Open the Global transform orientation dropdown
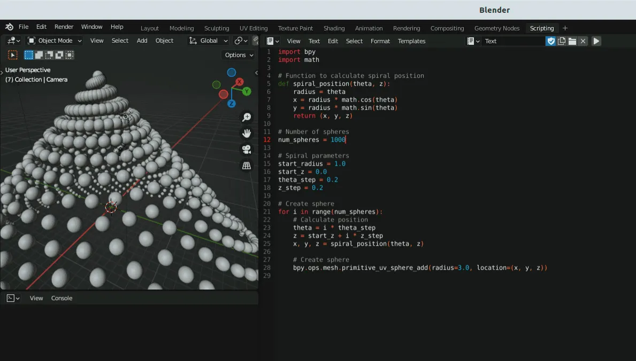The width and height of the screenshot is (636, 361). tap(208, 41)
